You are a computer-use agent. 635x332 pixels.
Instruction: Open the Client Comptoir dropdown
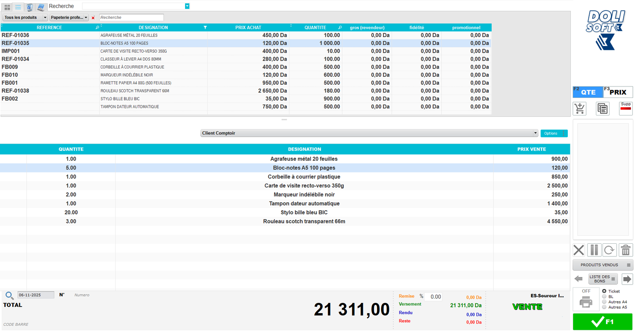coord(535,133)
